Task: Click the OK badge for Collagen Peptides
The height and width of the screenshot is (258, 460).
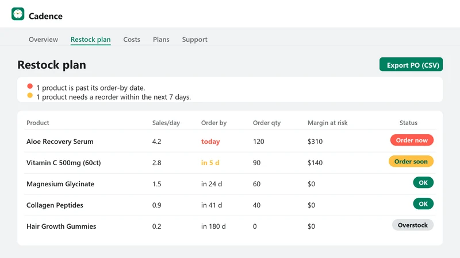Action: point(423,204)
